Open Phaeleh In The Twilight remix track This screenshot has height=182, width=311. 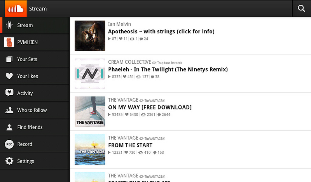168,69
